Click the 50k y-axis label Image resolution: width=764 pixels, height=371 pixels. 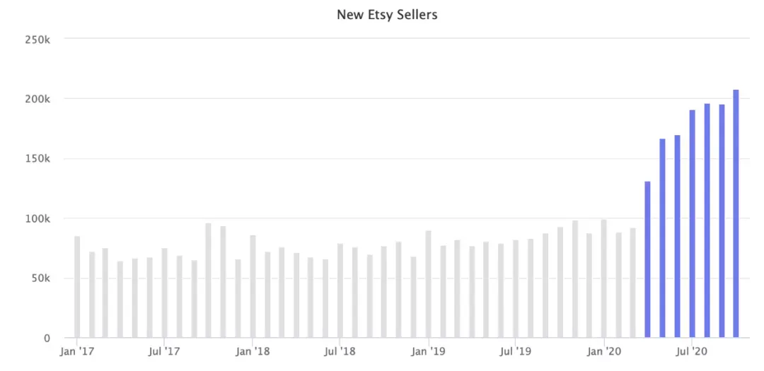[x=40, y=278]
